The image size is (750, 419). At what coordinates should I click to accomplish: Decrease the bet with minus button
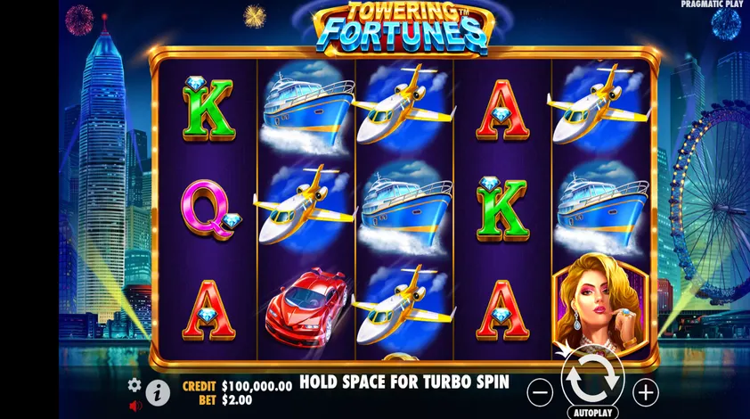tap(540, 392)
